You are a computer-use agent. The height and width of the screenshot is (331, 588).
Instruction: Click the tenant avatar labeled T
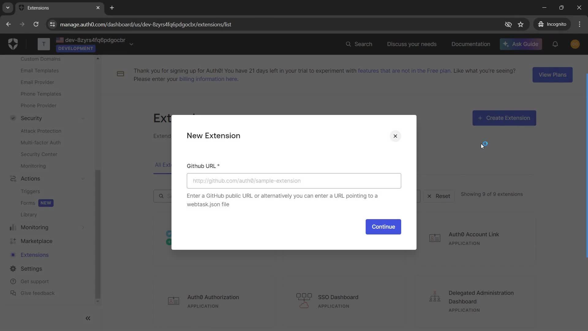(44, 44)
